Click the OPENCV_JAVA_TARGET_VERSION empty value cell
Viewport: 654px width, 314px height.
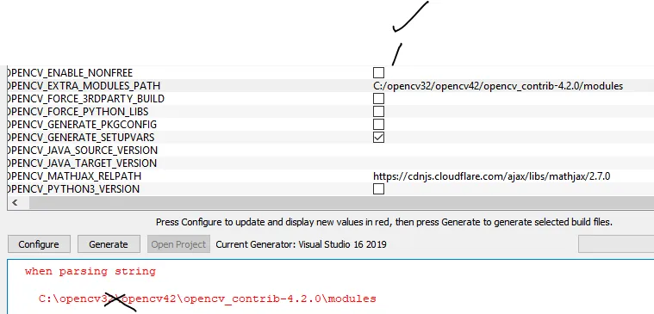point(513,163)
